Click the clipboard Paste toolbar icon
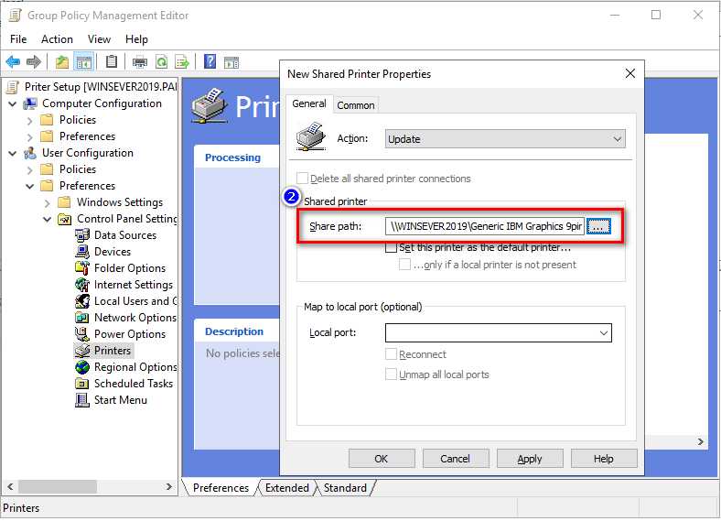 click(112, 61)
